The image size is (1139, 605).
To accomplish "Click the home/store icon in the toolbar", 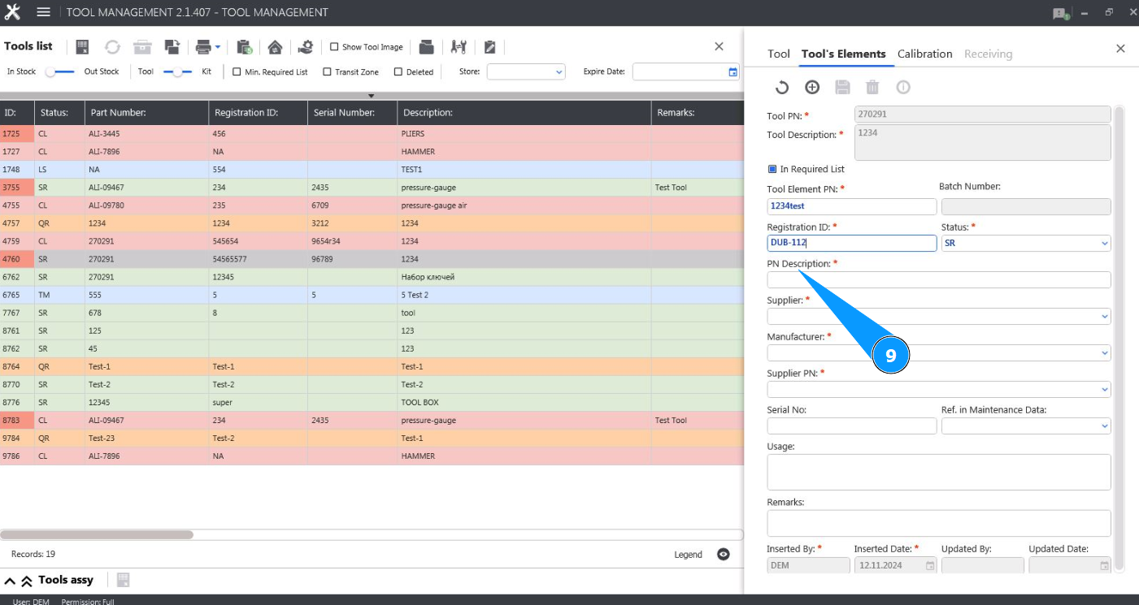I will coord(275,47).
